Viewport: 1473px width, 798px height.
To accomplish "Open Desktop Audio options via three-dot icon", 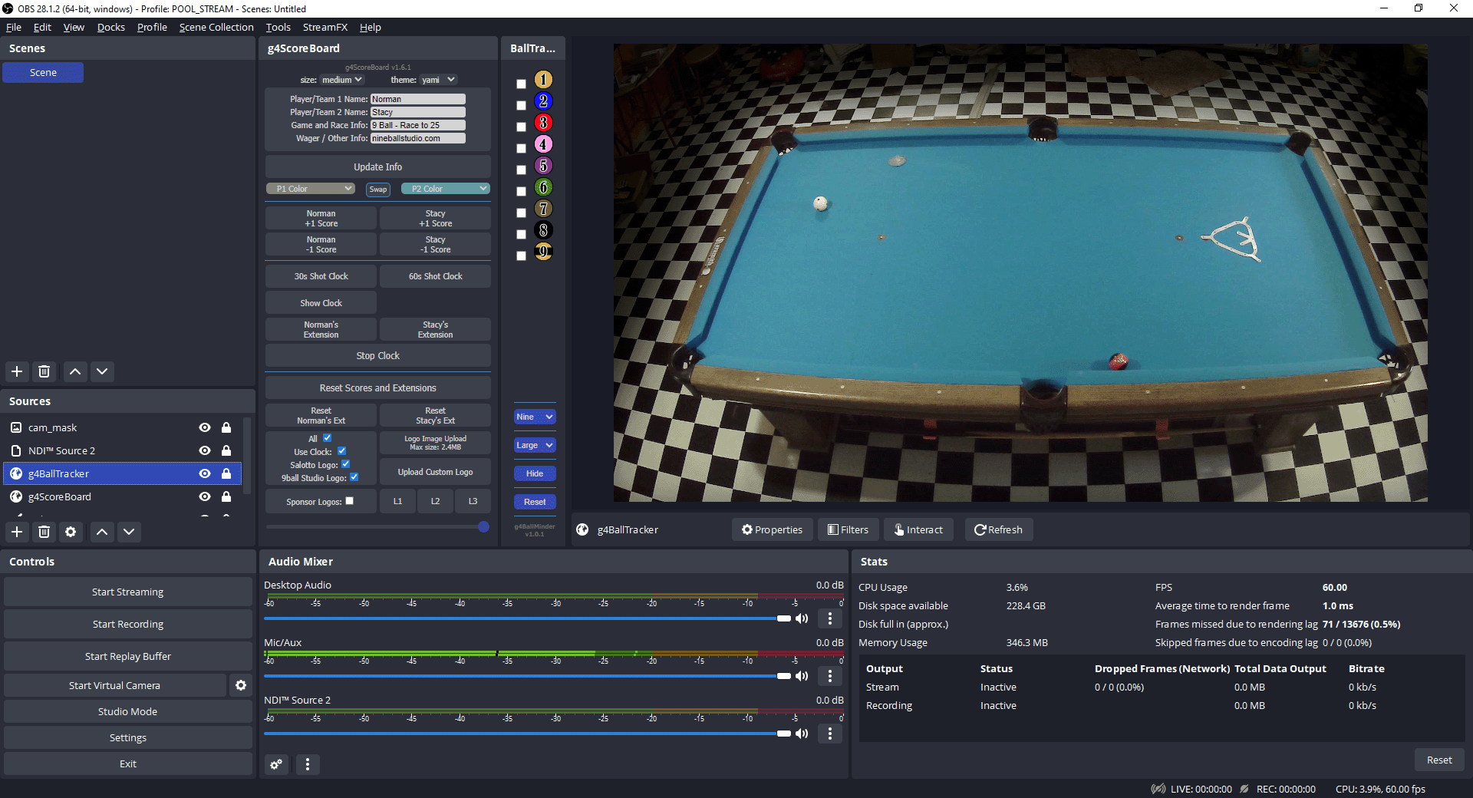I will 829,618.
